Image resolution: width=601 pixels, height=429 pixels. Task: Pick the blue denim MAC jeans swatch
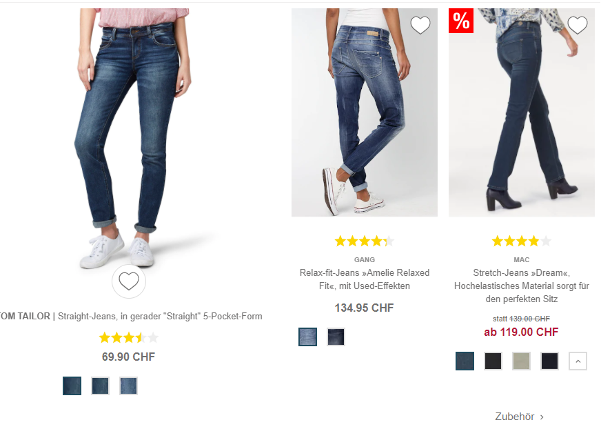pos(465,361)
